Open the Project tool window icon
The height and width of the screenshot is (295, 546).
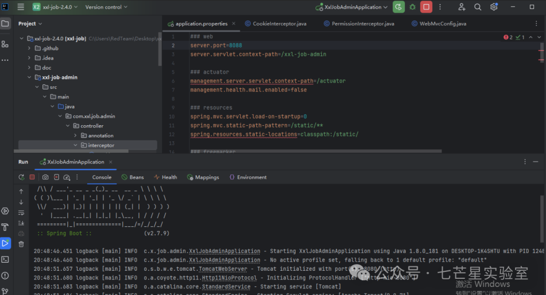(x=5, y=24)
